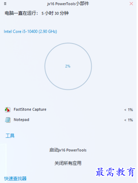Select the FastStone Capture process name

point(30,109)
